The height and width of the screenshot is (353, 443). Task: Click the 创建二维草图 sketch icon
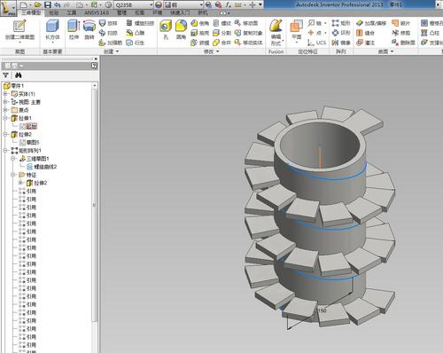click(19, 29)
